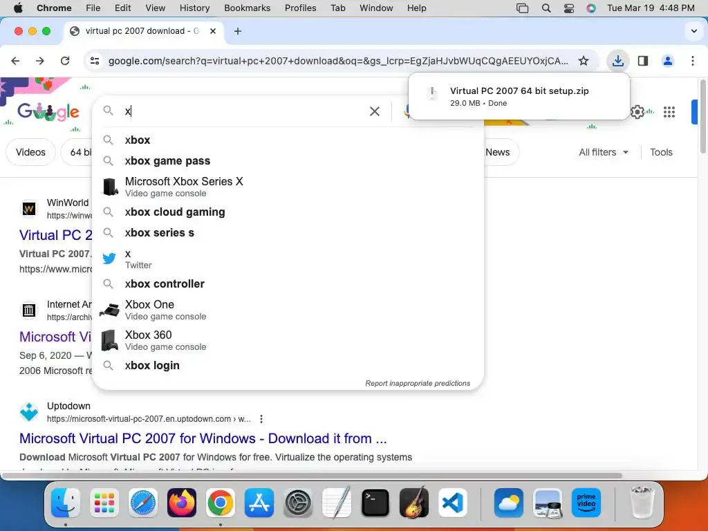Open the File menu
Image resolution: width=708 pixels, height=531 pixels.
(x=93, y=8)
